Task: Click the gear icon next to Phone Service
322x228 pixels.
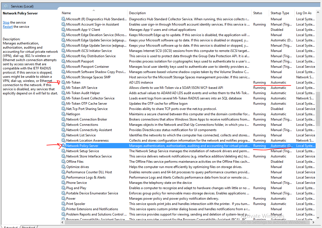Action: (x=63, y=182)
